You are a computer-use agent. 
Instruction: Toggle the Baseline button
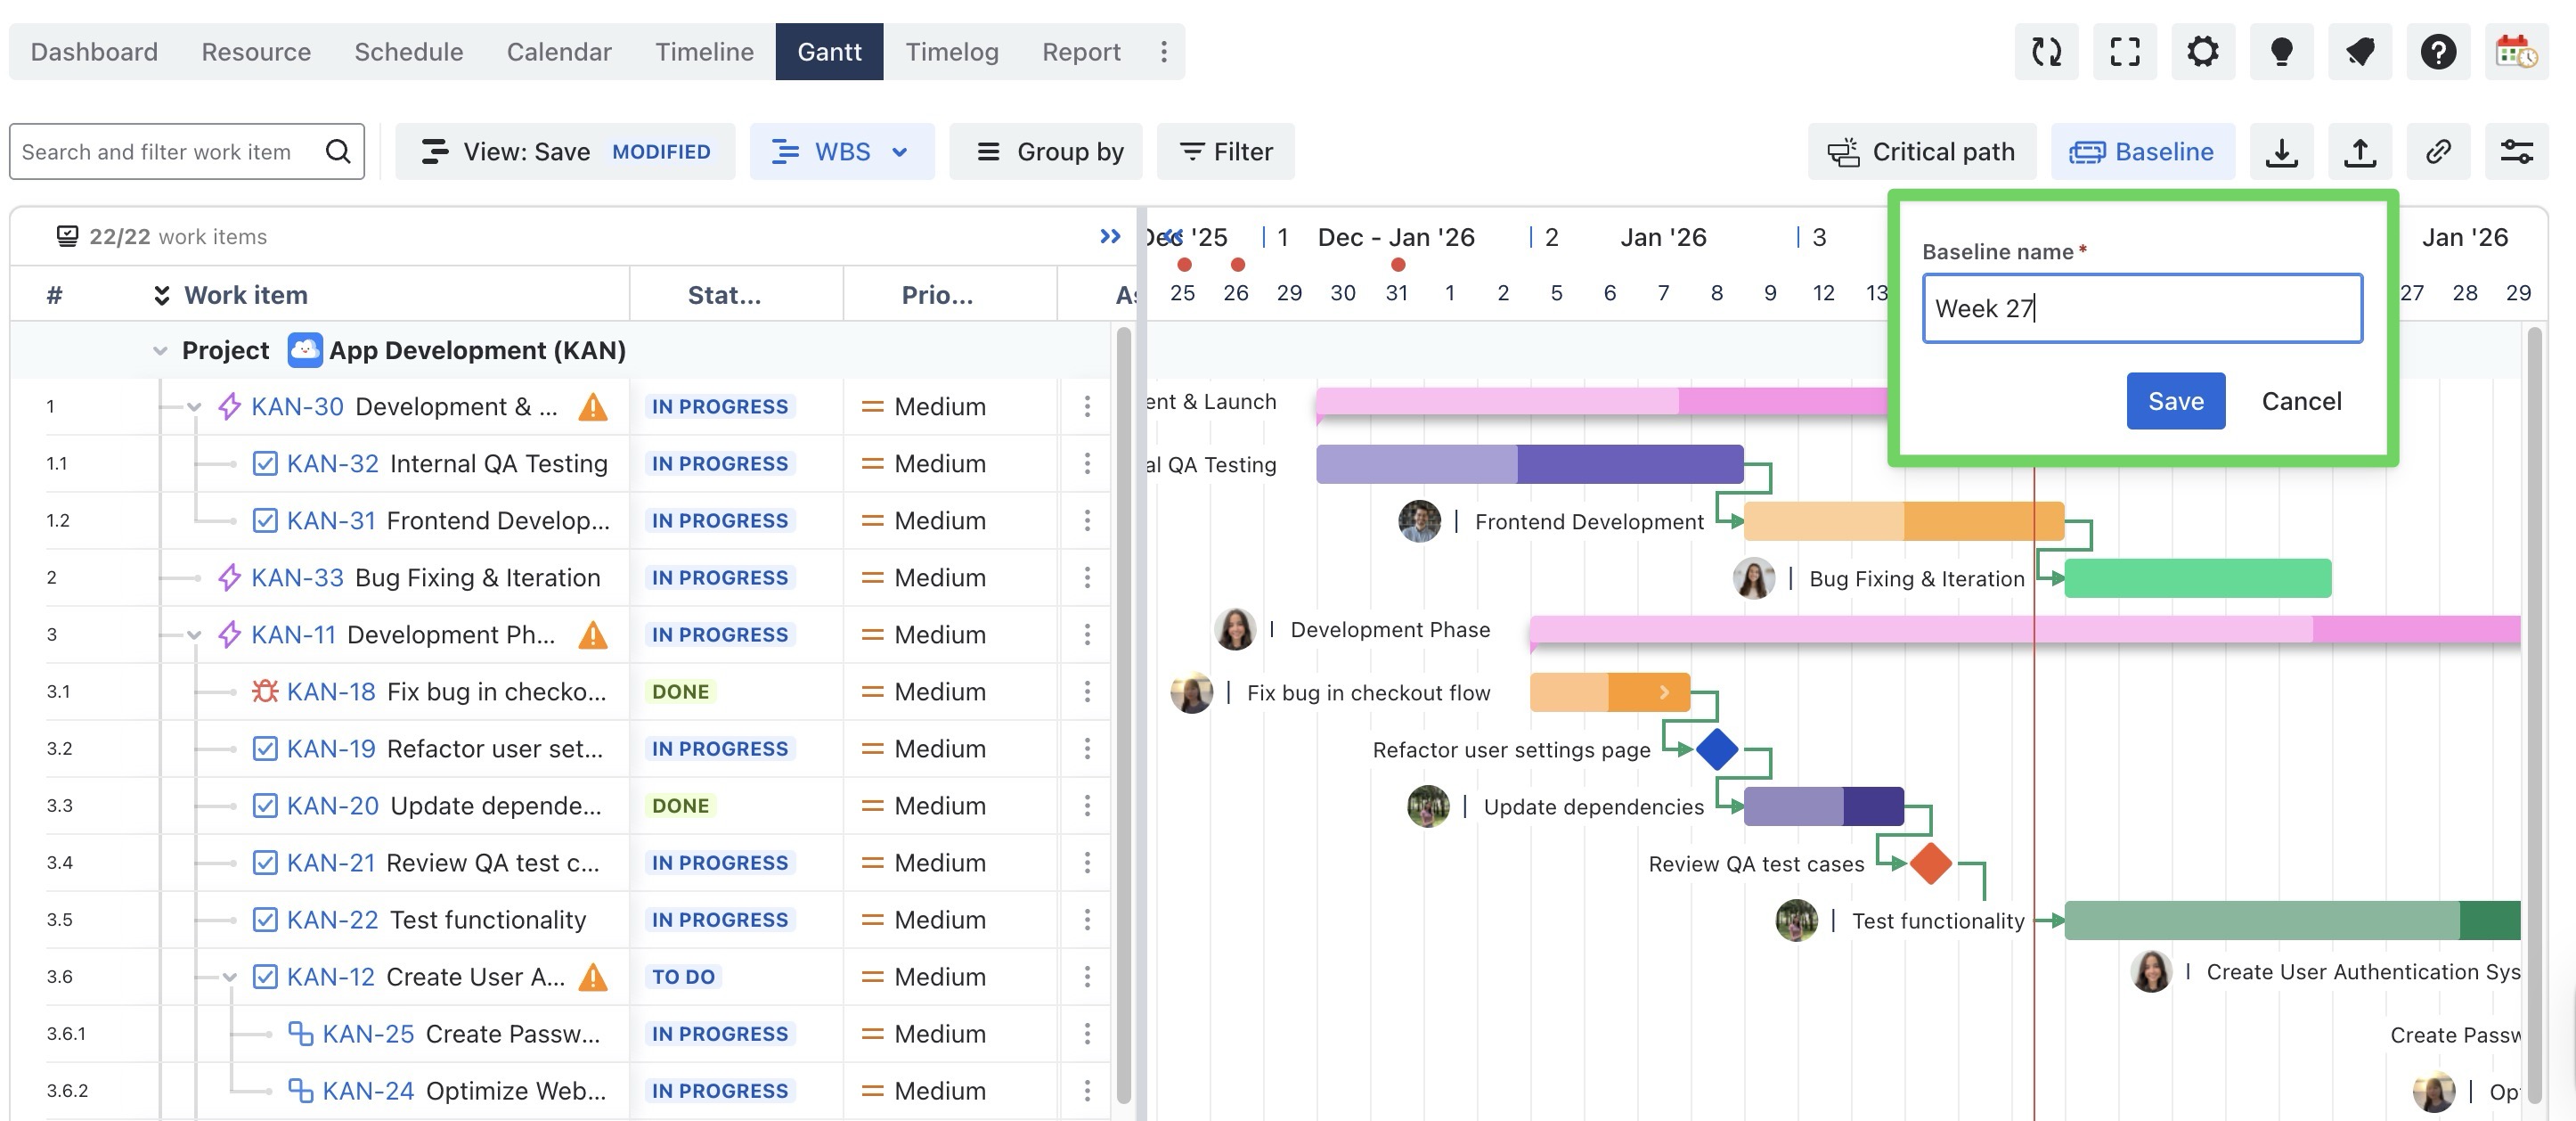coord(2142,152)
